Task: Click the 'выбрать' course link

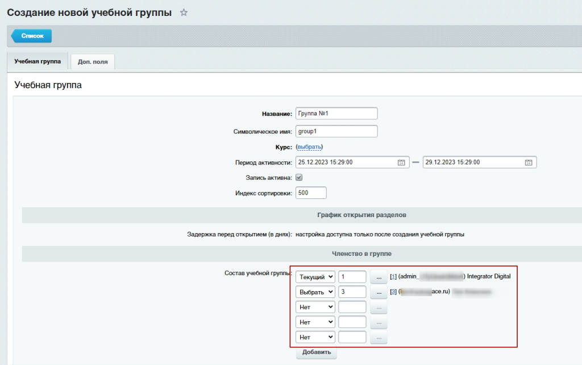Action: 310,147
